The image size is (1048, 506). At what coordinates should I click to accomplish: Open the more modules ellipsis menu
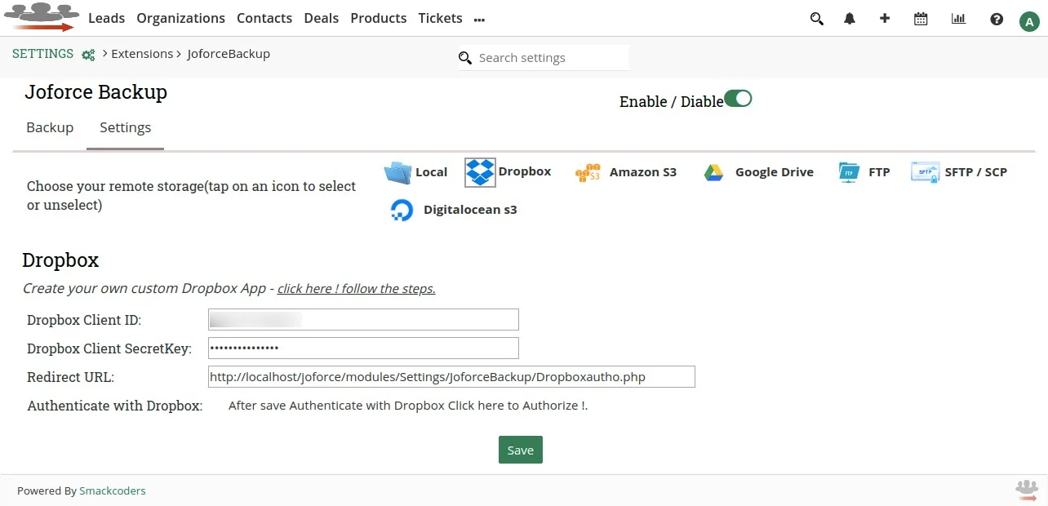click(x=479, y=20)
